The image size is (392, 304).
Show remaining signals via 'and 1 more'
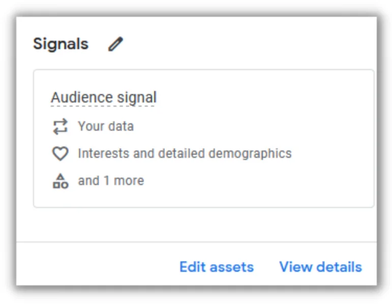111,180
